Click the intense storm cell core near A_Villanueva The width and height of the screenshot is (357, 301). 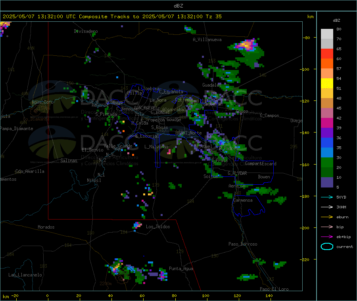[x=247, y=44]
